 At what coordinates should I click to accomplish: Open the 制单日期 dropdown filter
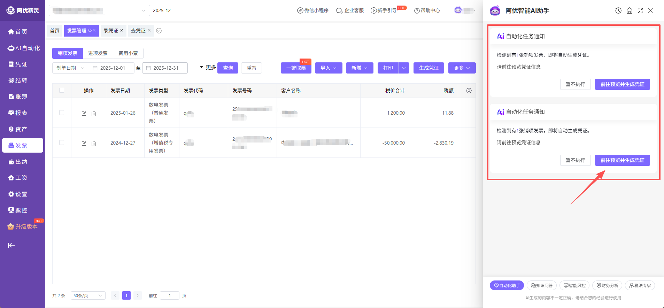click(x=70, y=68)
